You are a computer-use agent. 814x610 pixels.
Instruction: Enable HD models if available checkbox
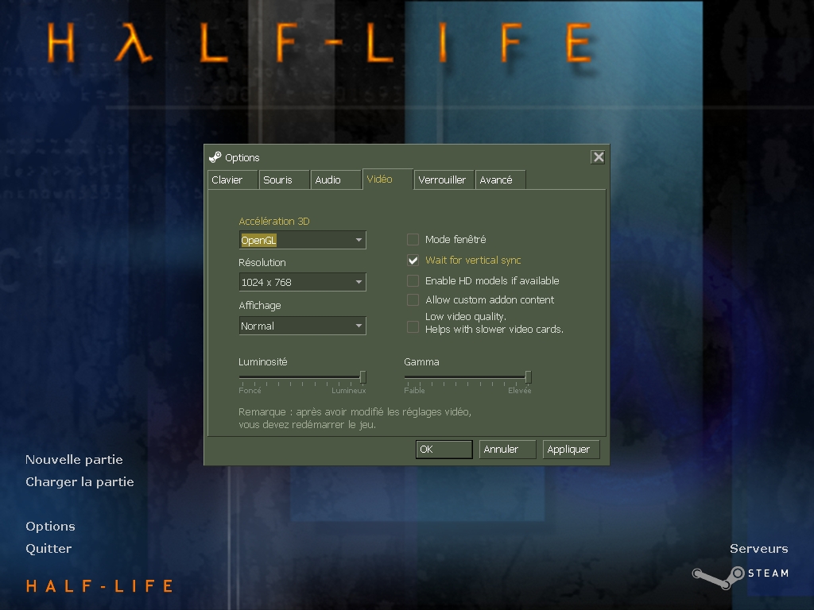tap(413, 281)
